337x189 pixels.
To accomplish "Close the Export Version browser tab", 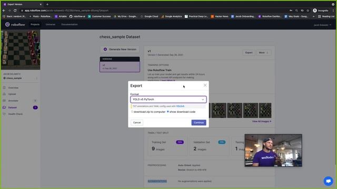I will pyautogui.click(x=41, y=4).
